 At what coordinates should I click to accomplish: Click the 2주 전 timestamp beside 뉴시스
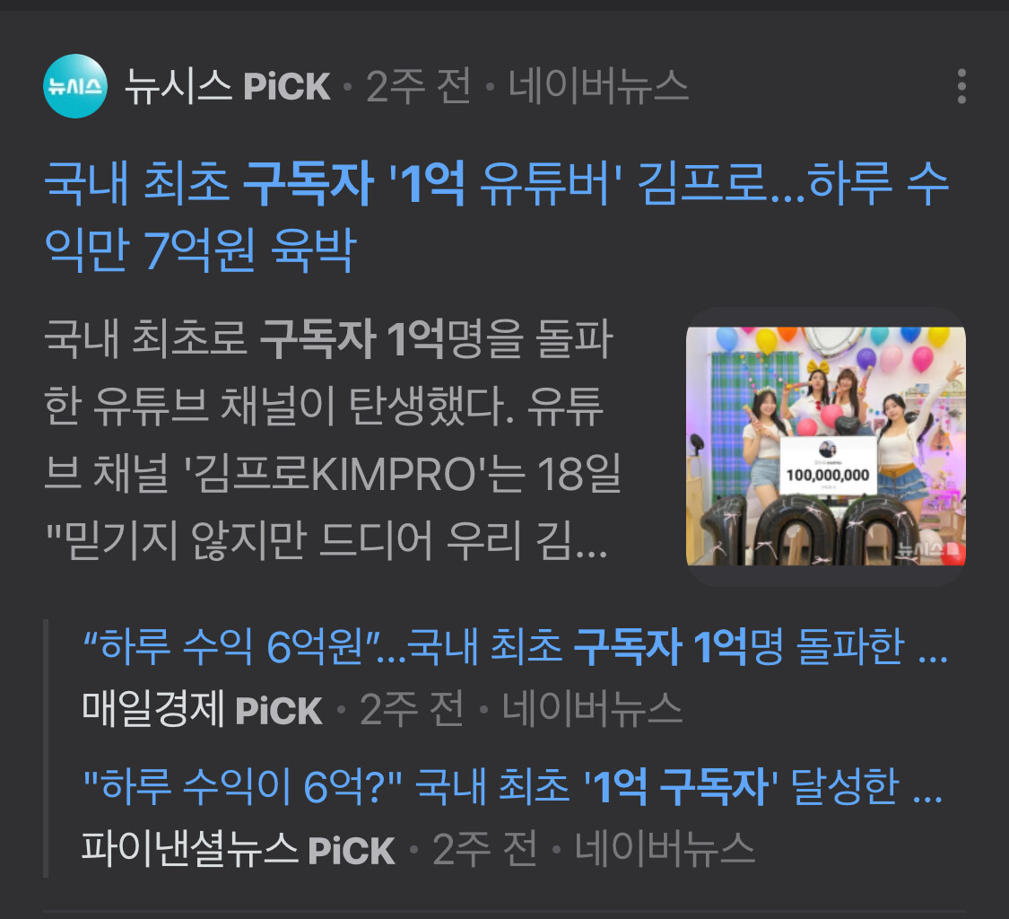click(419, 86)
